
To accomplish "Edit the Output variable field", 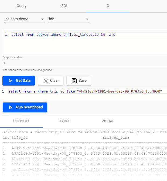I will tap(85, 63).
